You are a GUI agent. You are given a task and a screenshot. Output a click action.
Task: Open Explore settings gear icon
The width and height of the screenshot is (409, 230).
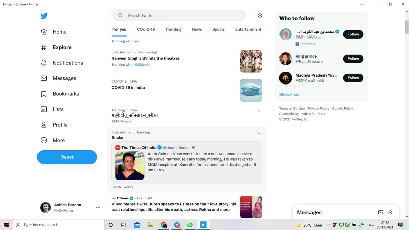[x=260, y=15]
